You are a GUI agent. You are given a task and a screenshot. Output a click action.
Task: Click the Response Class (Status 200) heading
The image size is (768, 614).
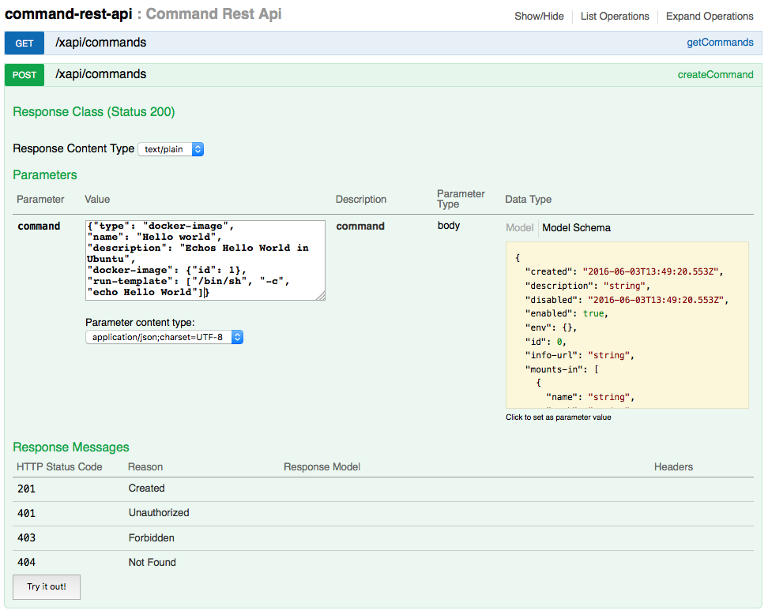point(94,112)
